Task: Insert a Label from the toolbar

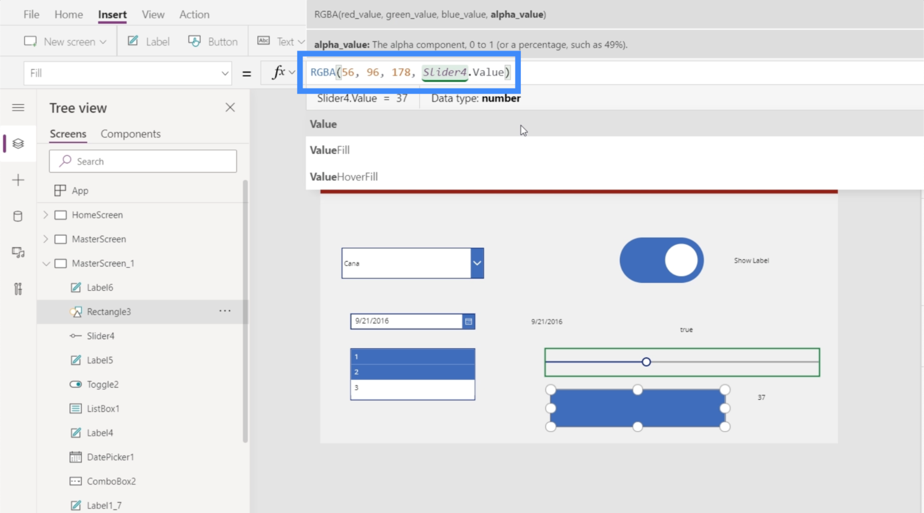Action: pyautogui.click(x=148, y=41)
